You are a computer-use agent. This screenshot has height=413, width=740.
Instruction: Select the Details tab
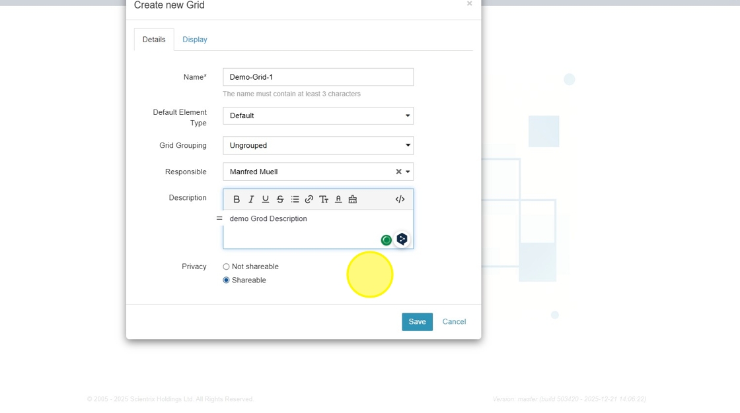[x=154, y=40]
